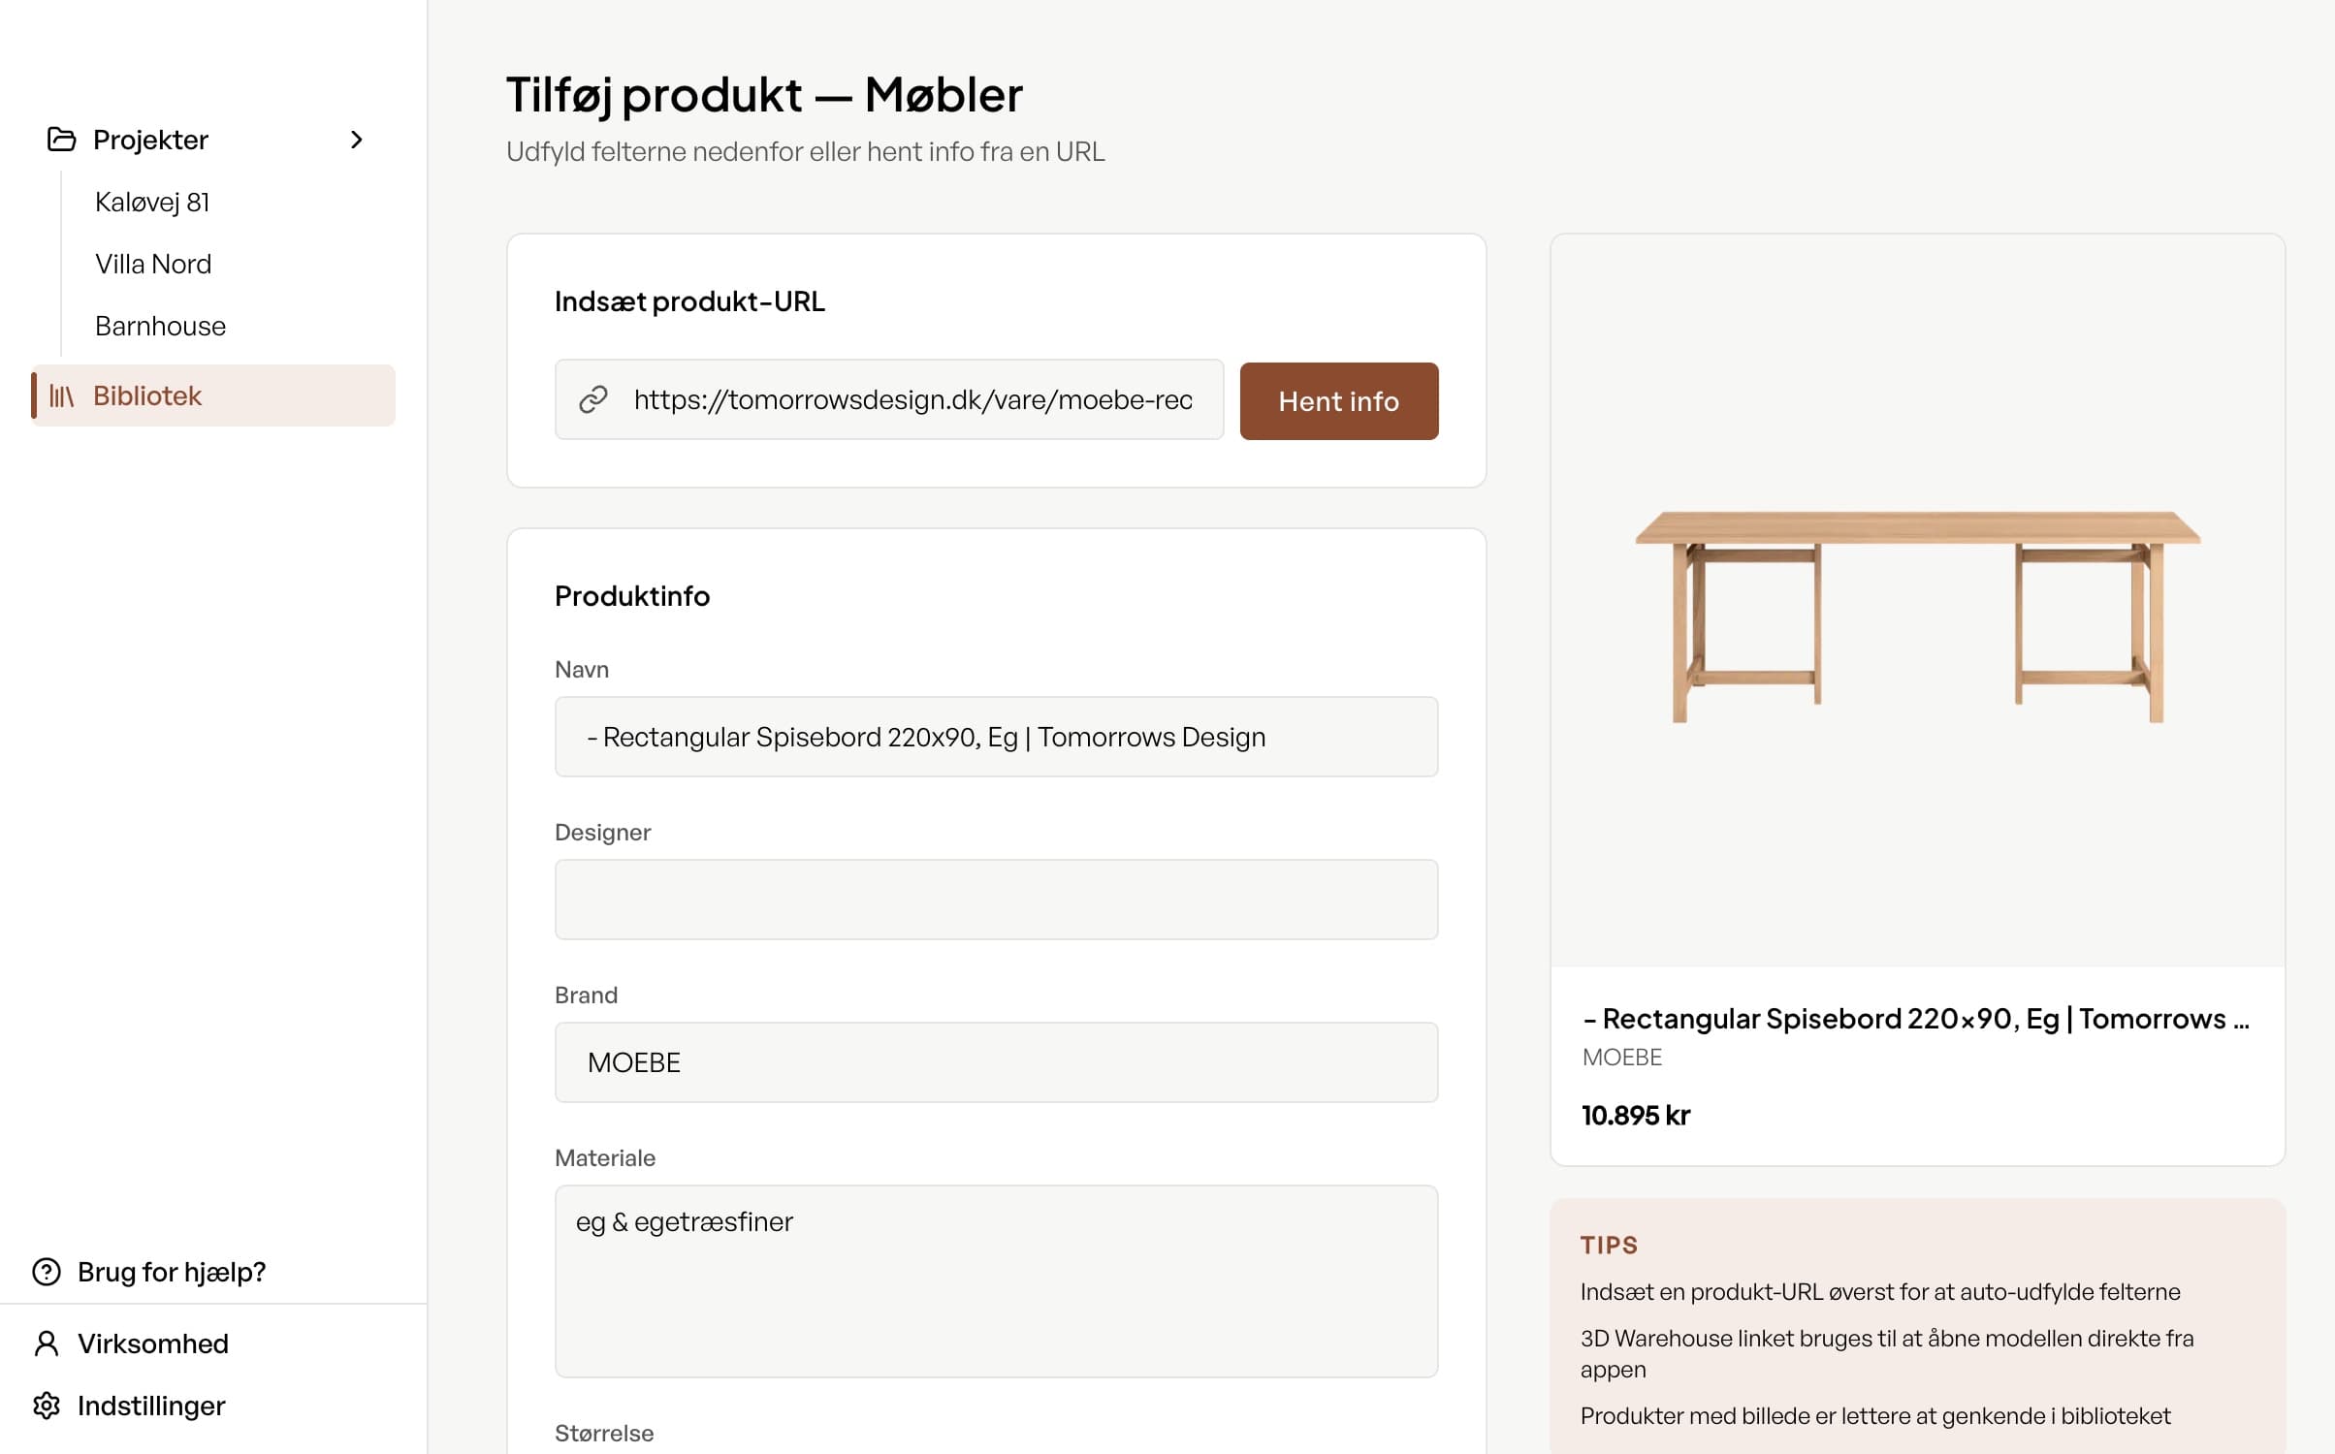Select the Villa Nord project
The image size is (2335, 1454).
click(153, 264)
